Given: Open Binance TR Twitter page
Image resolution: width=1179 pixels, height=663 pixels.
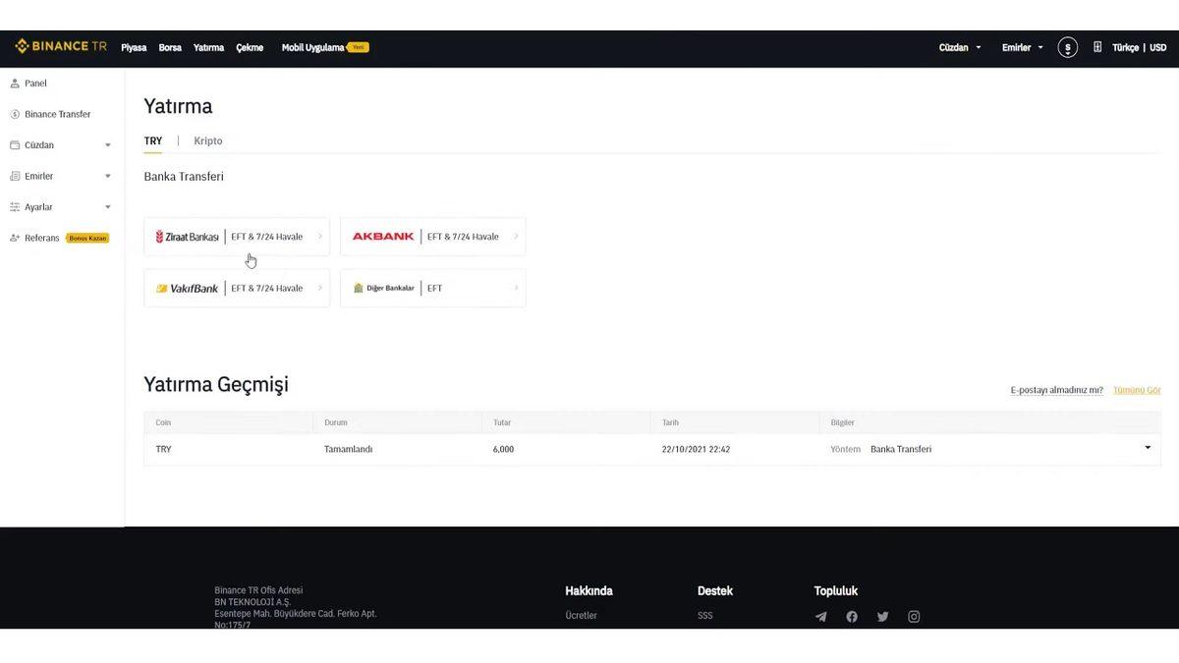Looking at the screenshot, I should click(882, 616).
